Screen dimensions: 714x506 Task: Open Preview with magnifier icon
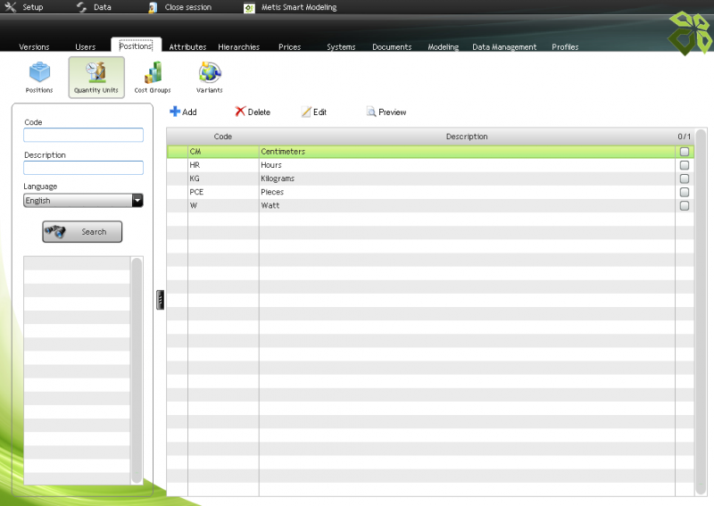pyautogui.click(x=371, y=112)
